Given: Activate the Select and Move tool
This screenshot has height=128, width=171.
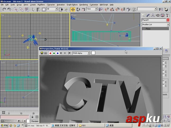Looking at the screenshot, I should [73, 10].
